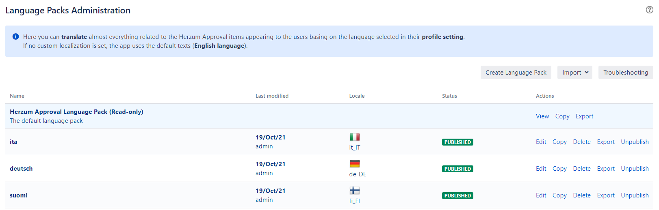Unpublish the suomi language pack
Screen dimensions: 659x210
click(x=635, y=195)
